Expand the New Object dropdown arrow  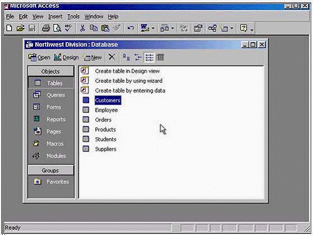232,29
